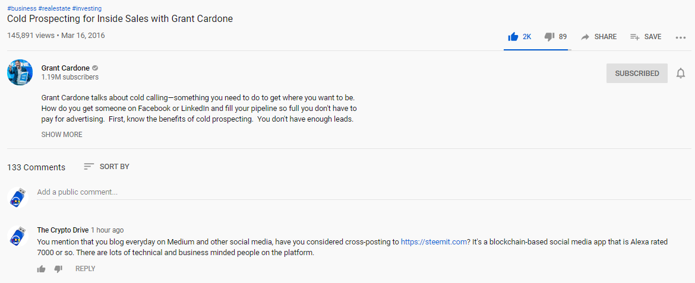Click the 89 dislike count
This screenshot has width=695, height=283.
click(563, 37)
